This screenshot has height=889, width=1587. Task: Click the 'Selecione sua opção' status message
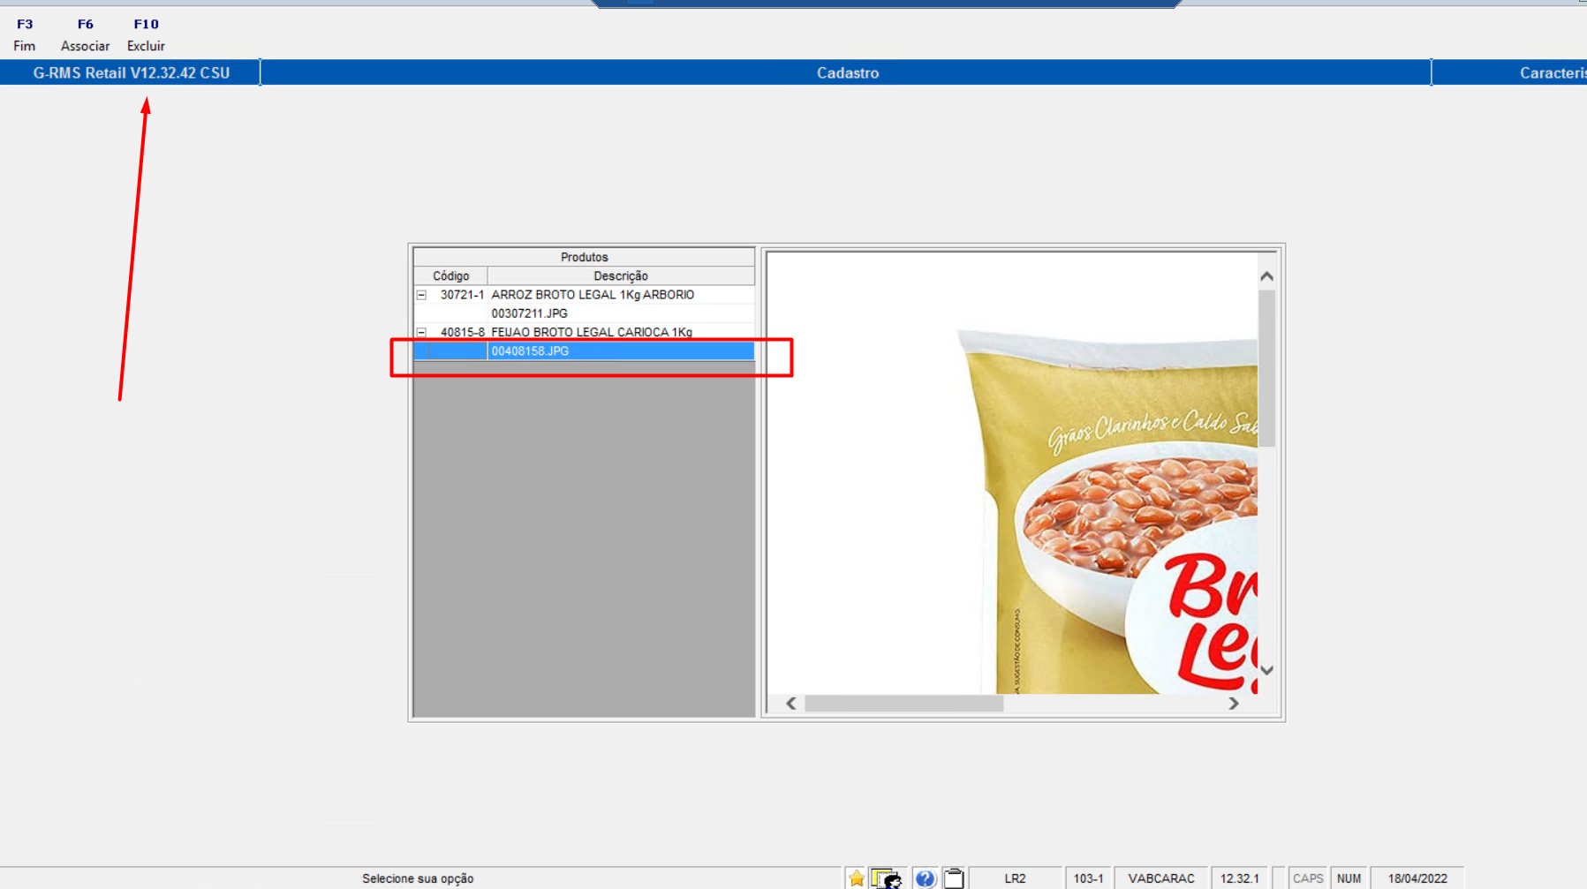(418, 878)
